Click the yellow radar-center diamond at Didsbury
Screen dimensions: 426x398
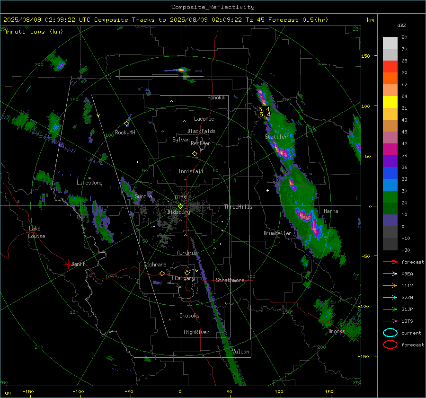point(181,206)
